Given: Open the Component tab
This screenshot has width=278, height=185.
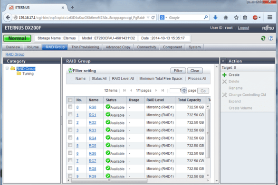Looking at the screenshot, I should coord(173,47).
